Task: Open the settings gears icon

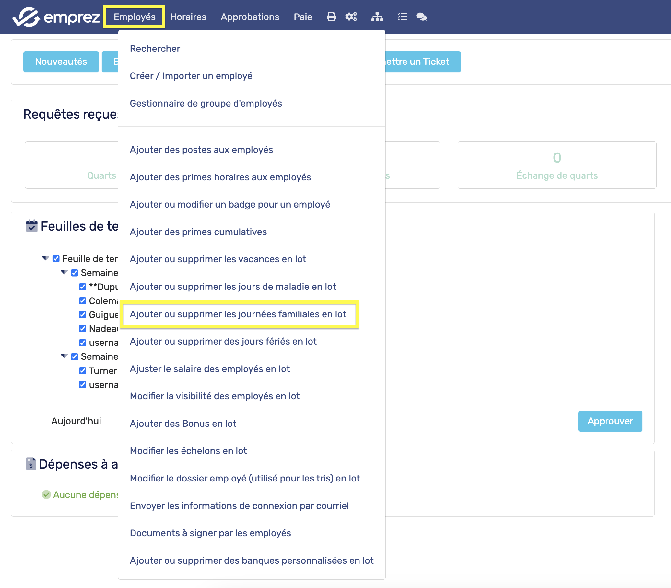Action: coord(351,17)
